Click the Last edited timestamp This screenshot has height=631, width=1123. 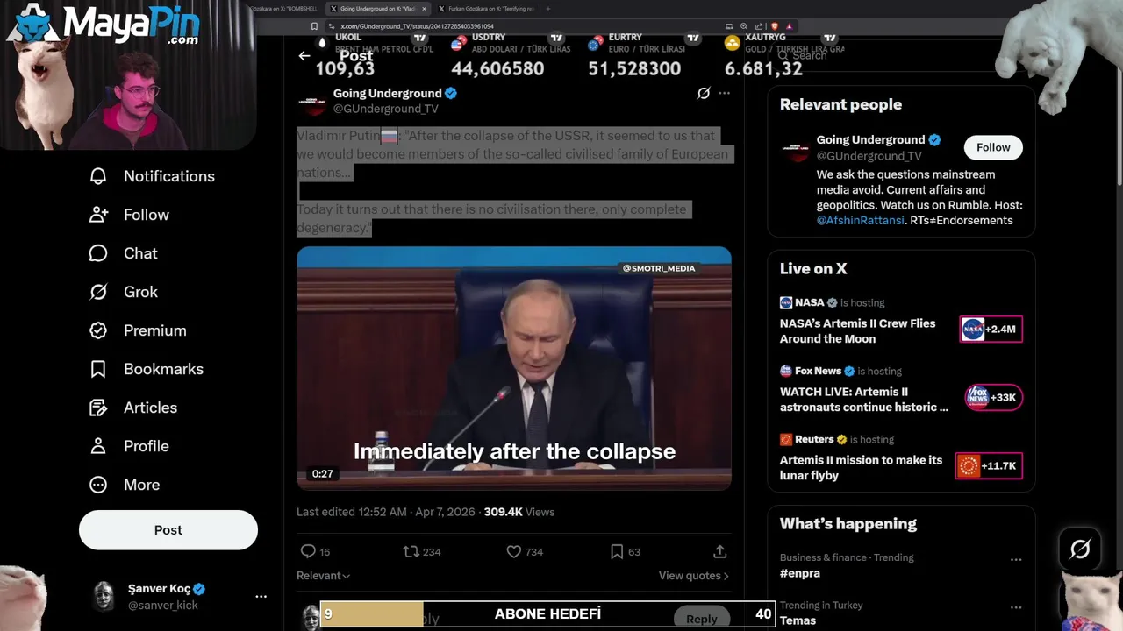386,512
